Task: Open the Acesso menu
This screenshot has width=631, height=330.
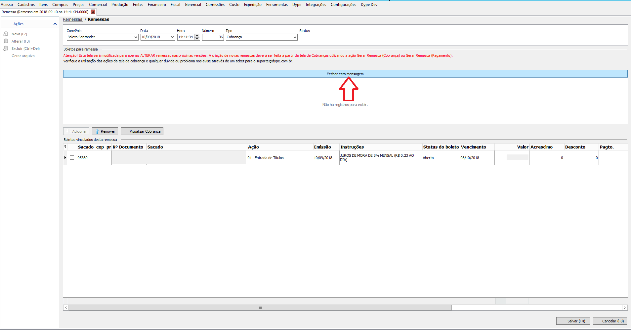Action: [x=7, y=5]
